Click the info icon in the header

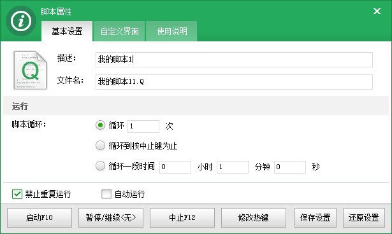click(21, 21)
